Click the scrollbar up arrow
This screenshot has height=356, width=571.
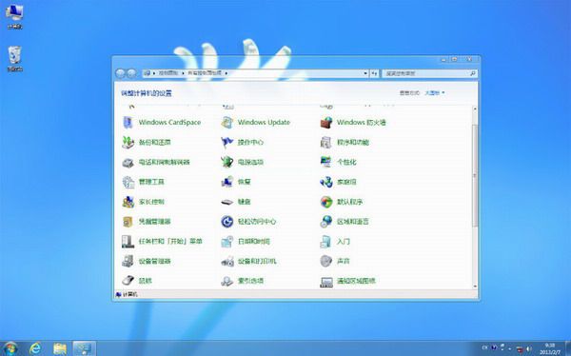[475, 109]
